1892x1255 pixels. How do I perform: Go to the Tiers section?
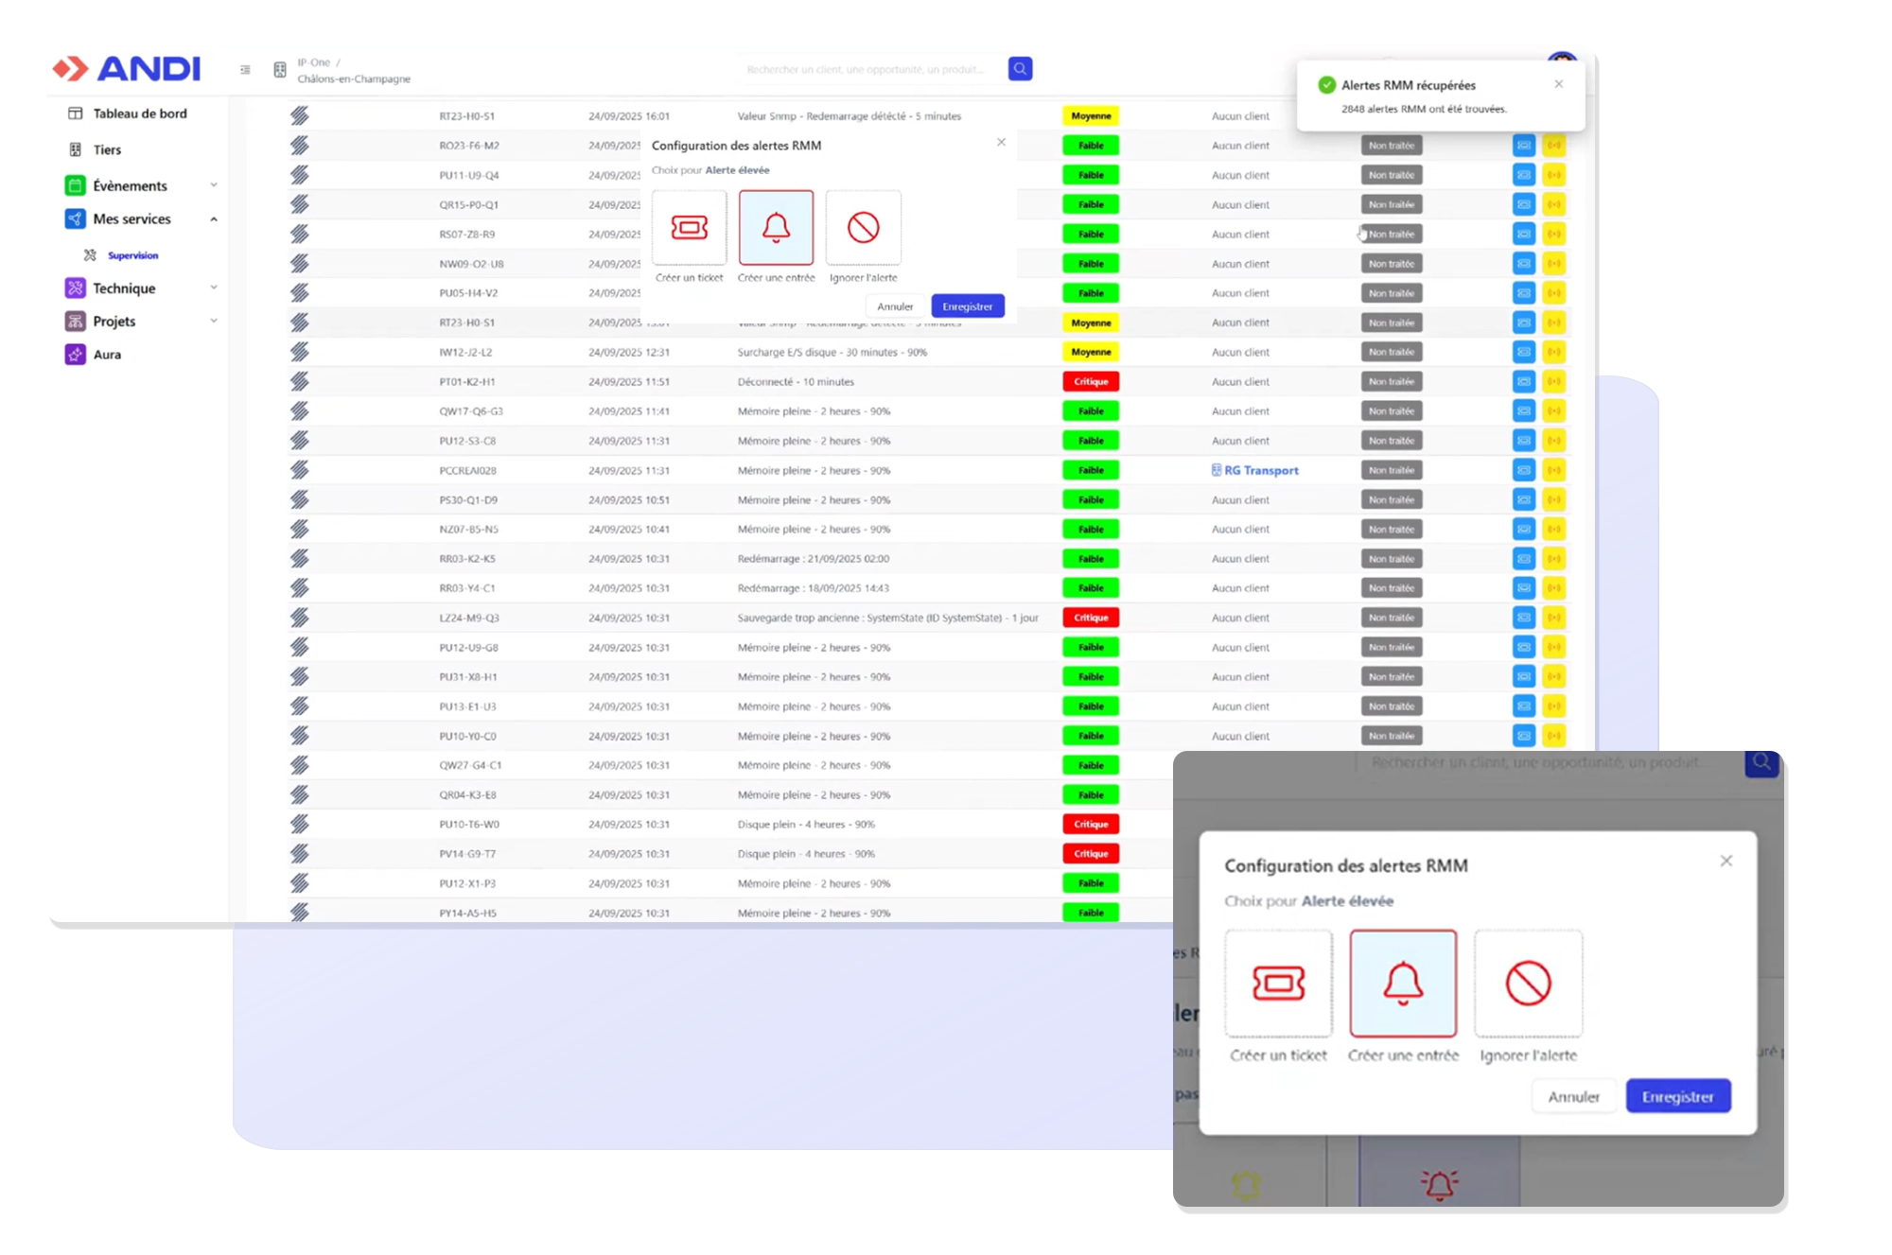108,149
